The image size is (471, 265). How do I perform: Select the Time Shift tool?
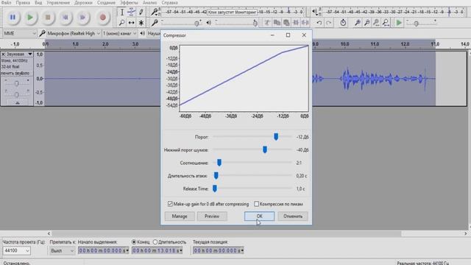tap(131, 23)
